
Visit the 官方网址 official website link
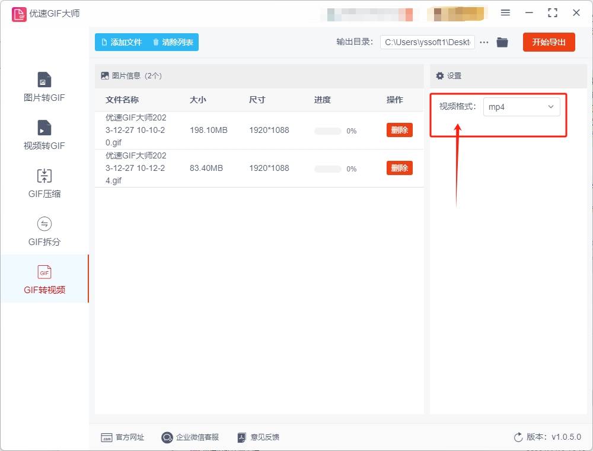click(x=123, y=437)
